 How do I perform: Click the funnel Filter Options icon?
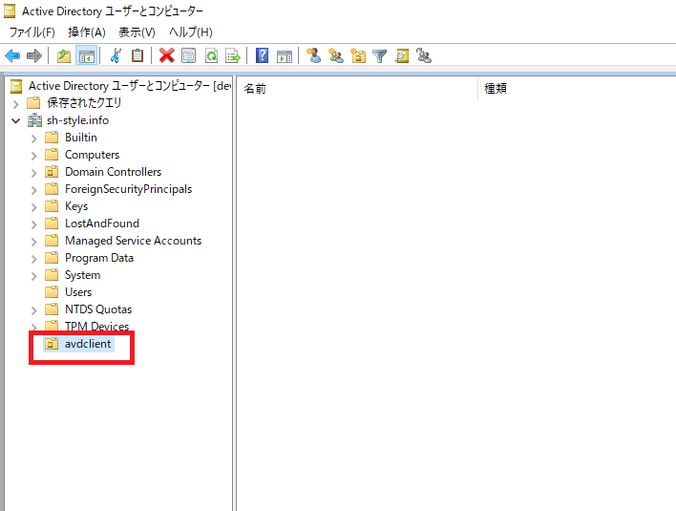380,56
